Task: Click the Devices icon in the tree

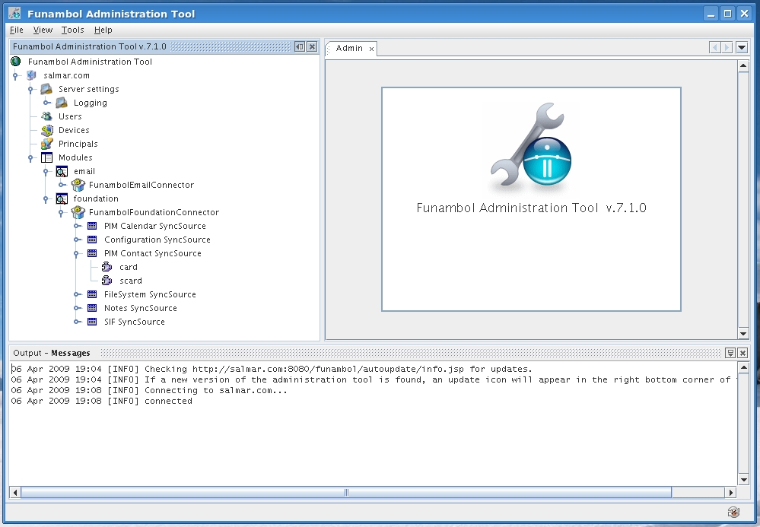Action: (x=47, y=130)
